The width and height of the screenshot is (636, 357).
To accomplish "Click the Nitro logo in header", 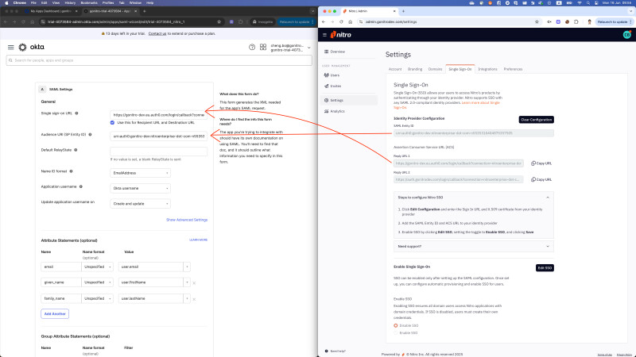I will tap(341, 35).
